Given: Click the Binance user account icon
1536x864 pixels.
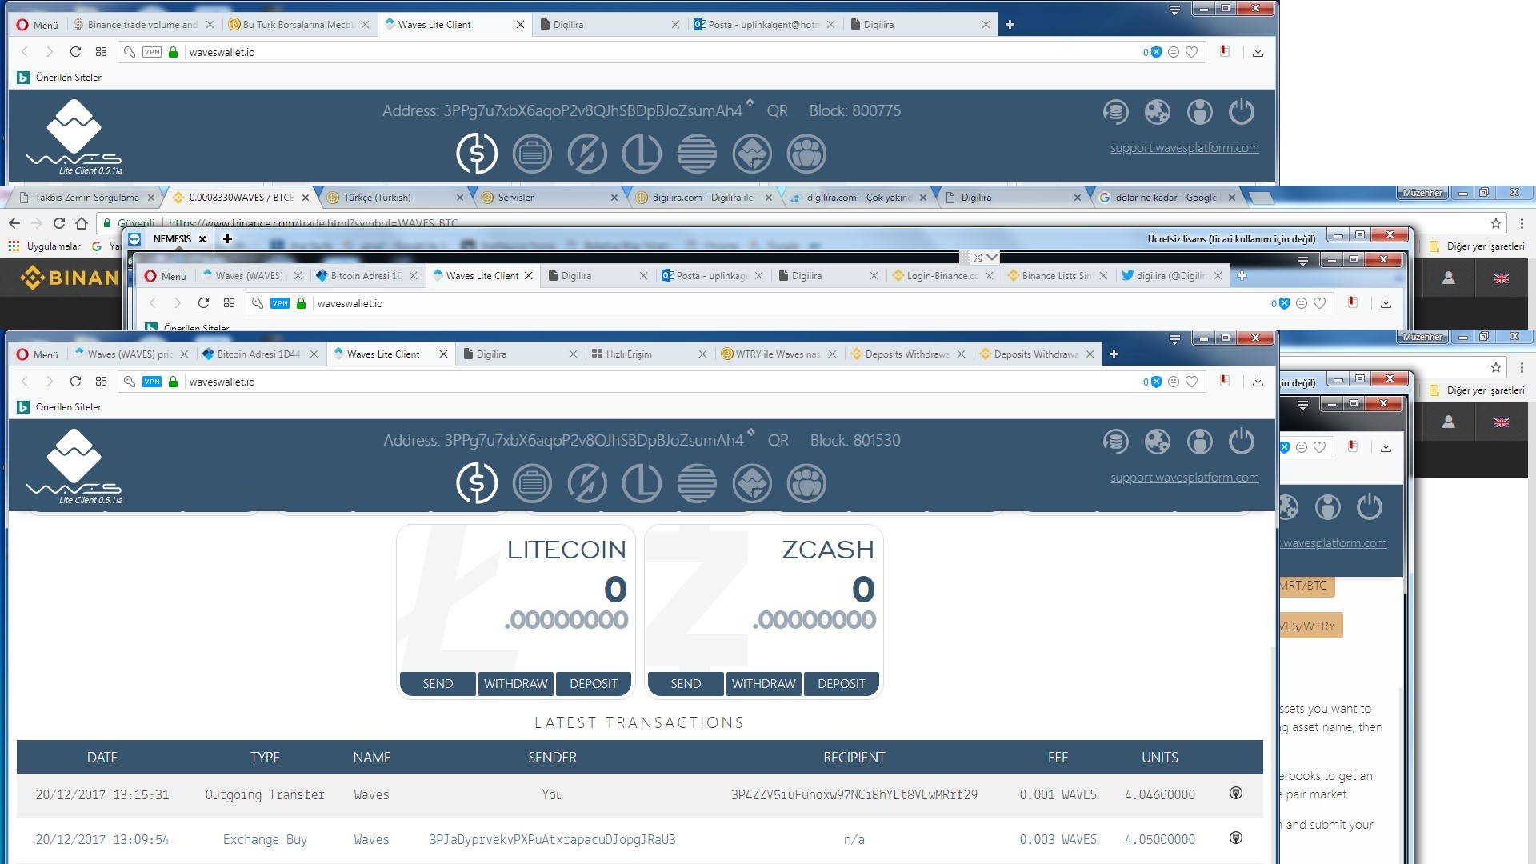Looking at the screenshot, I should (x=1448, y=278).
